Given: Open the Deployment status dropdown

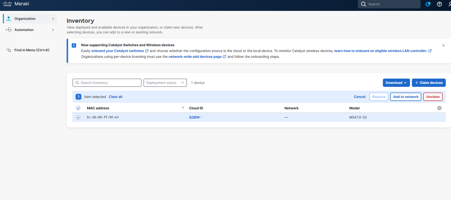Looking at the screenshot, I should pos(165,83).
